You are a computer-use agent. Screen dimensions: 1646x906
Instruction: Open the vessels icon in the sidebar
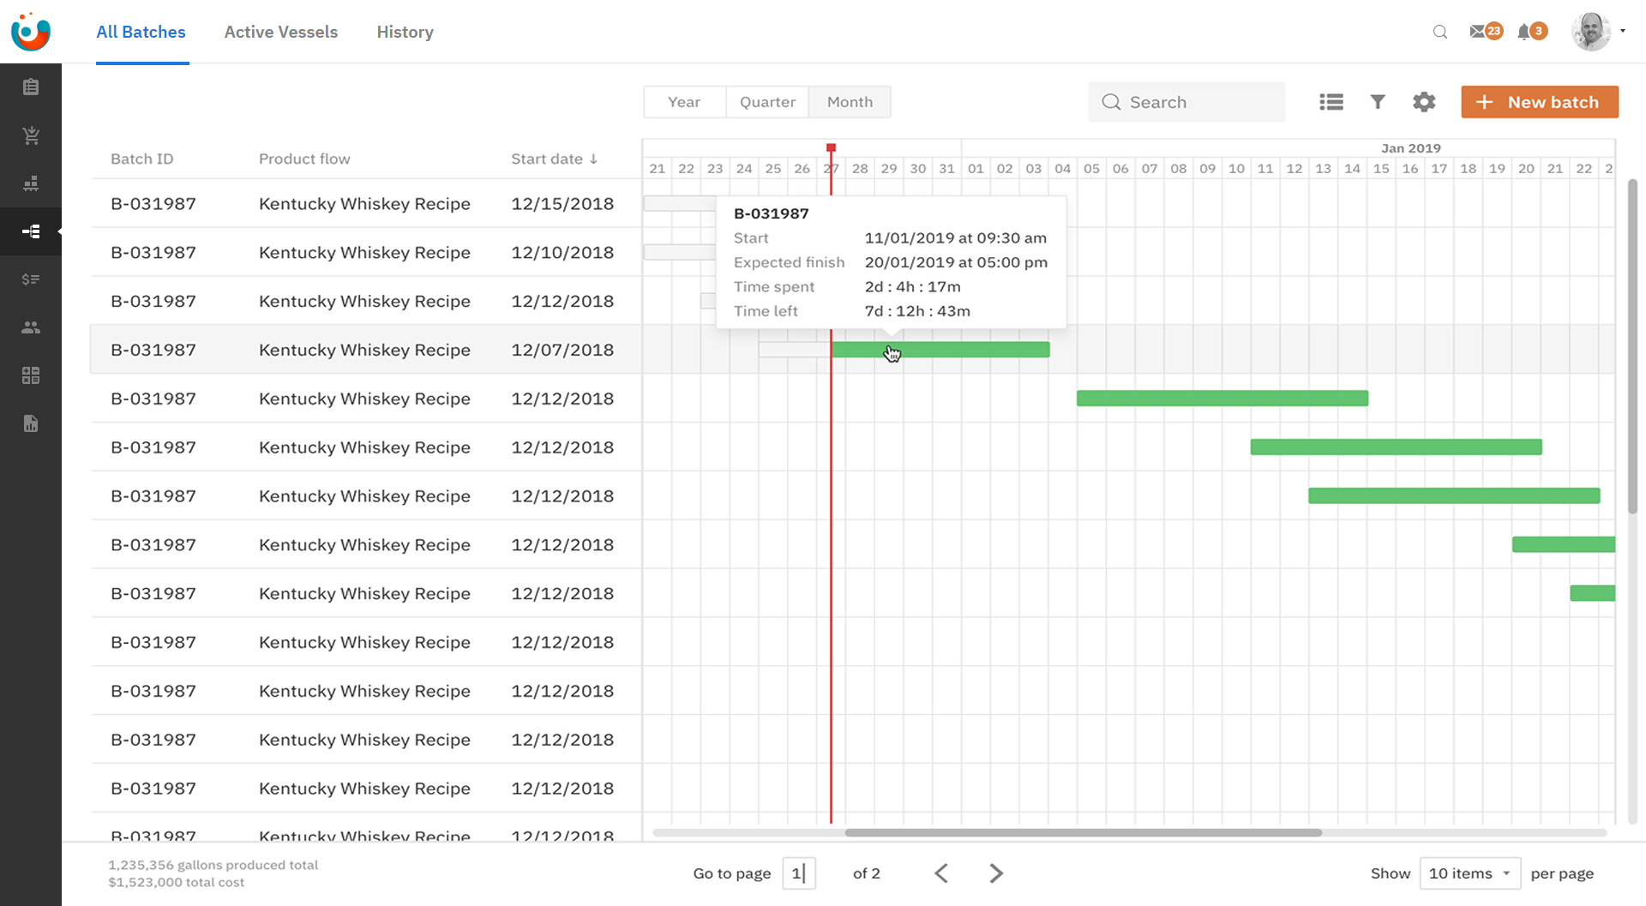pos(31,183)
